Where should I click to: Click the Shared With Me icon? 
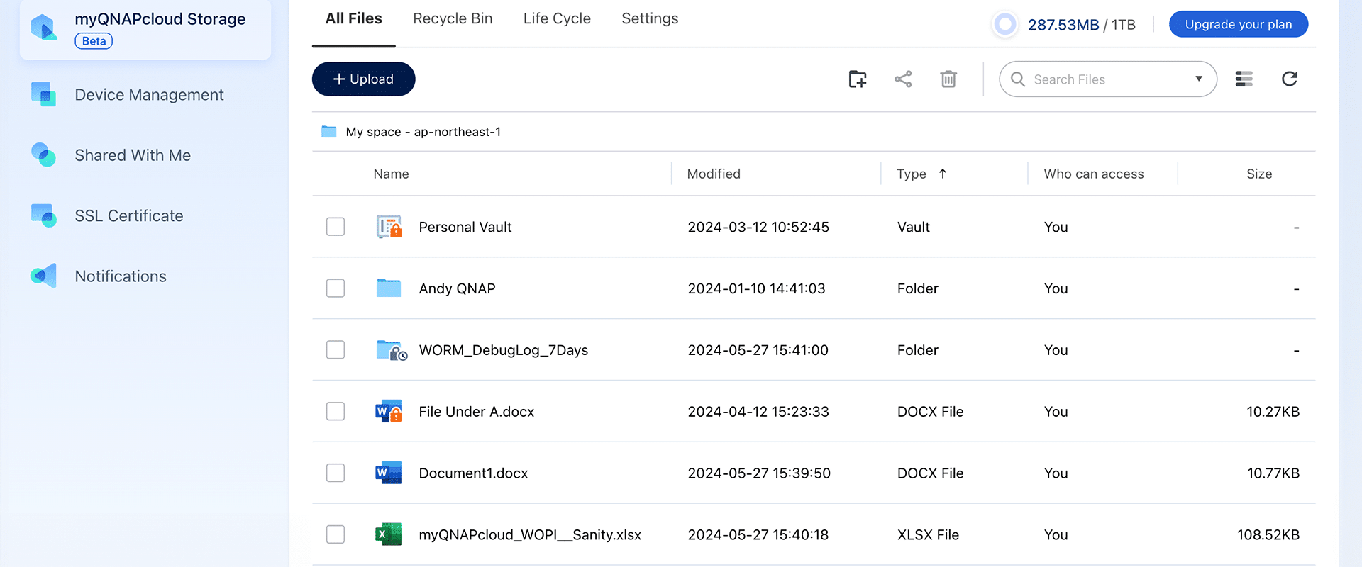coord(44,155)
